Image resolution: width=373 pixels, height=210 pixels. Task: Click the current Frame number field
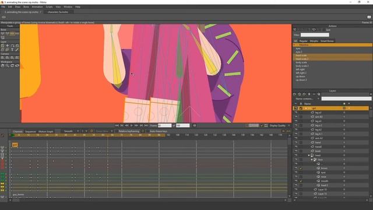164,125
